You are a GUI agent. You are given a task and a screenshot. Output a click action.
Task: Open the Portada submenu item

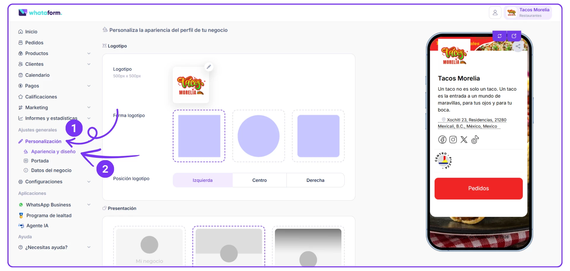(x=40, y=161)
